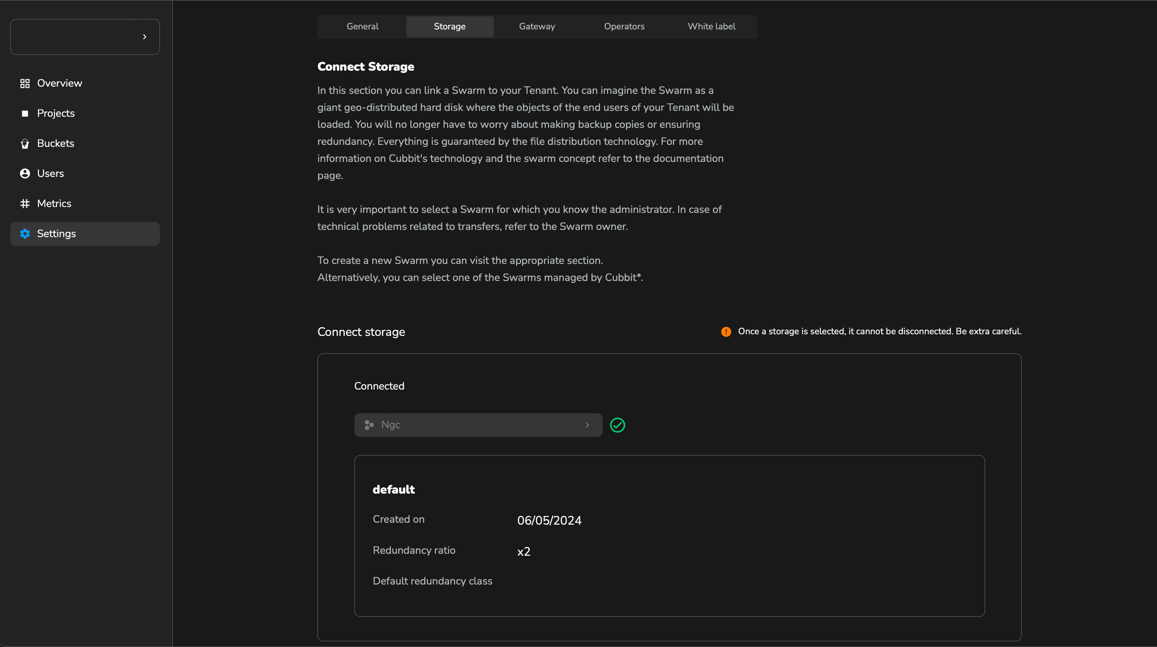Click the Projects icon in sidebar
The image size is (1157, 647).
[x=25, y=113]
